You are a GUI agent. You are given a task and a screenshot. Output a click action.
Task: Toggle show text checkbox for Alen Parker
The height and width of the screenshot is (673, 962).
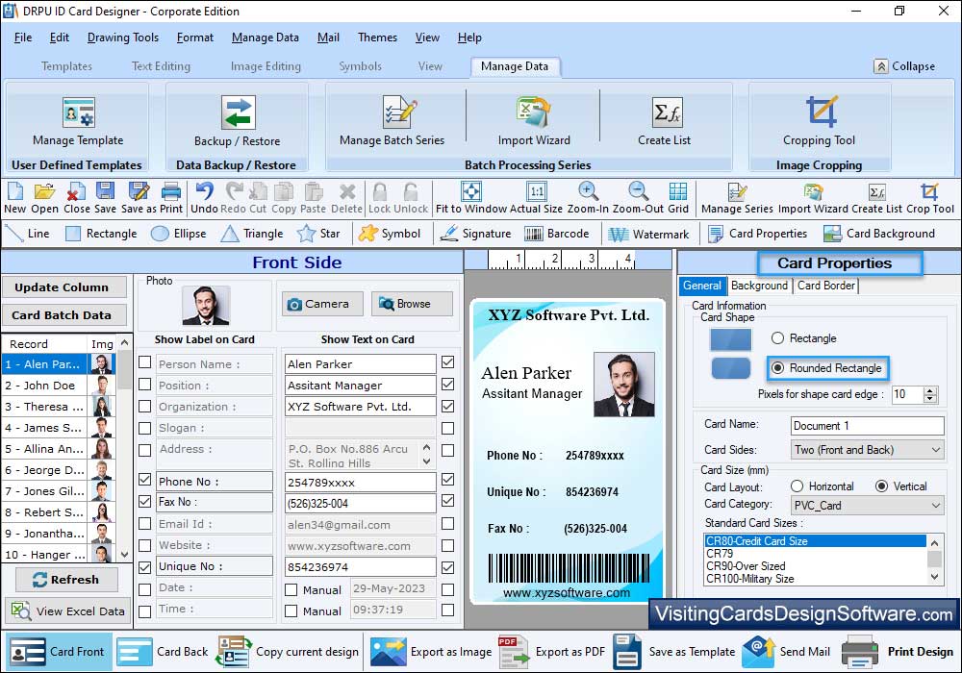click(448, 362)
